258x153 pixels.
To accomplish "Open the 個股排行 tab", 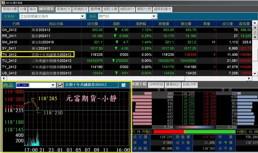I will pos(127,9).
